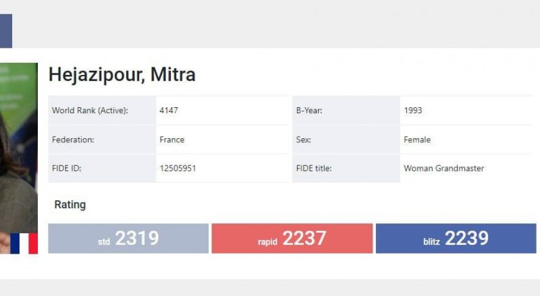Click the player name Hejazipour, Mitra
This screenshot has width=540, height=296.
122,74
